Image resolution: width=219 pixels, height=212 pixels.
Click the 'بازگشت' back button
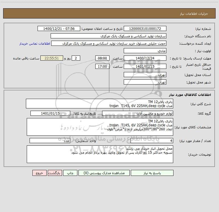[55, 173]
